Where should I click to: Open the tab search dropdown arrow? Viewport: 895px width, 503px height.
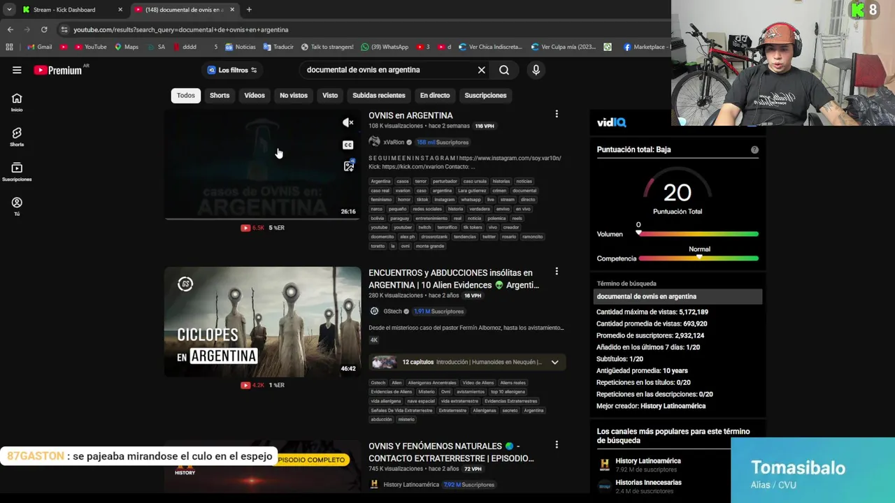[x=9, y=10]
